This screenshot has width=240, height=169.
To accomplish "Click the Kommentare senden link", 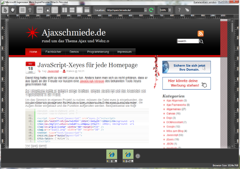I will 205,2.
